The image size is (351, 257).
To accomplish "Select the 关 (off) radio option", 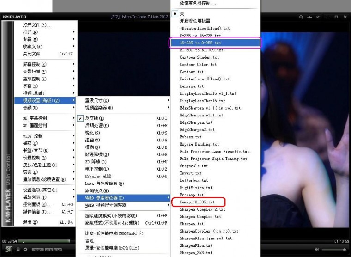I will point(175,14).
